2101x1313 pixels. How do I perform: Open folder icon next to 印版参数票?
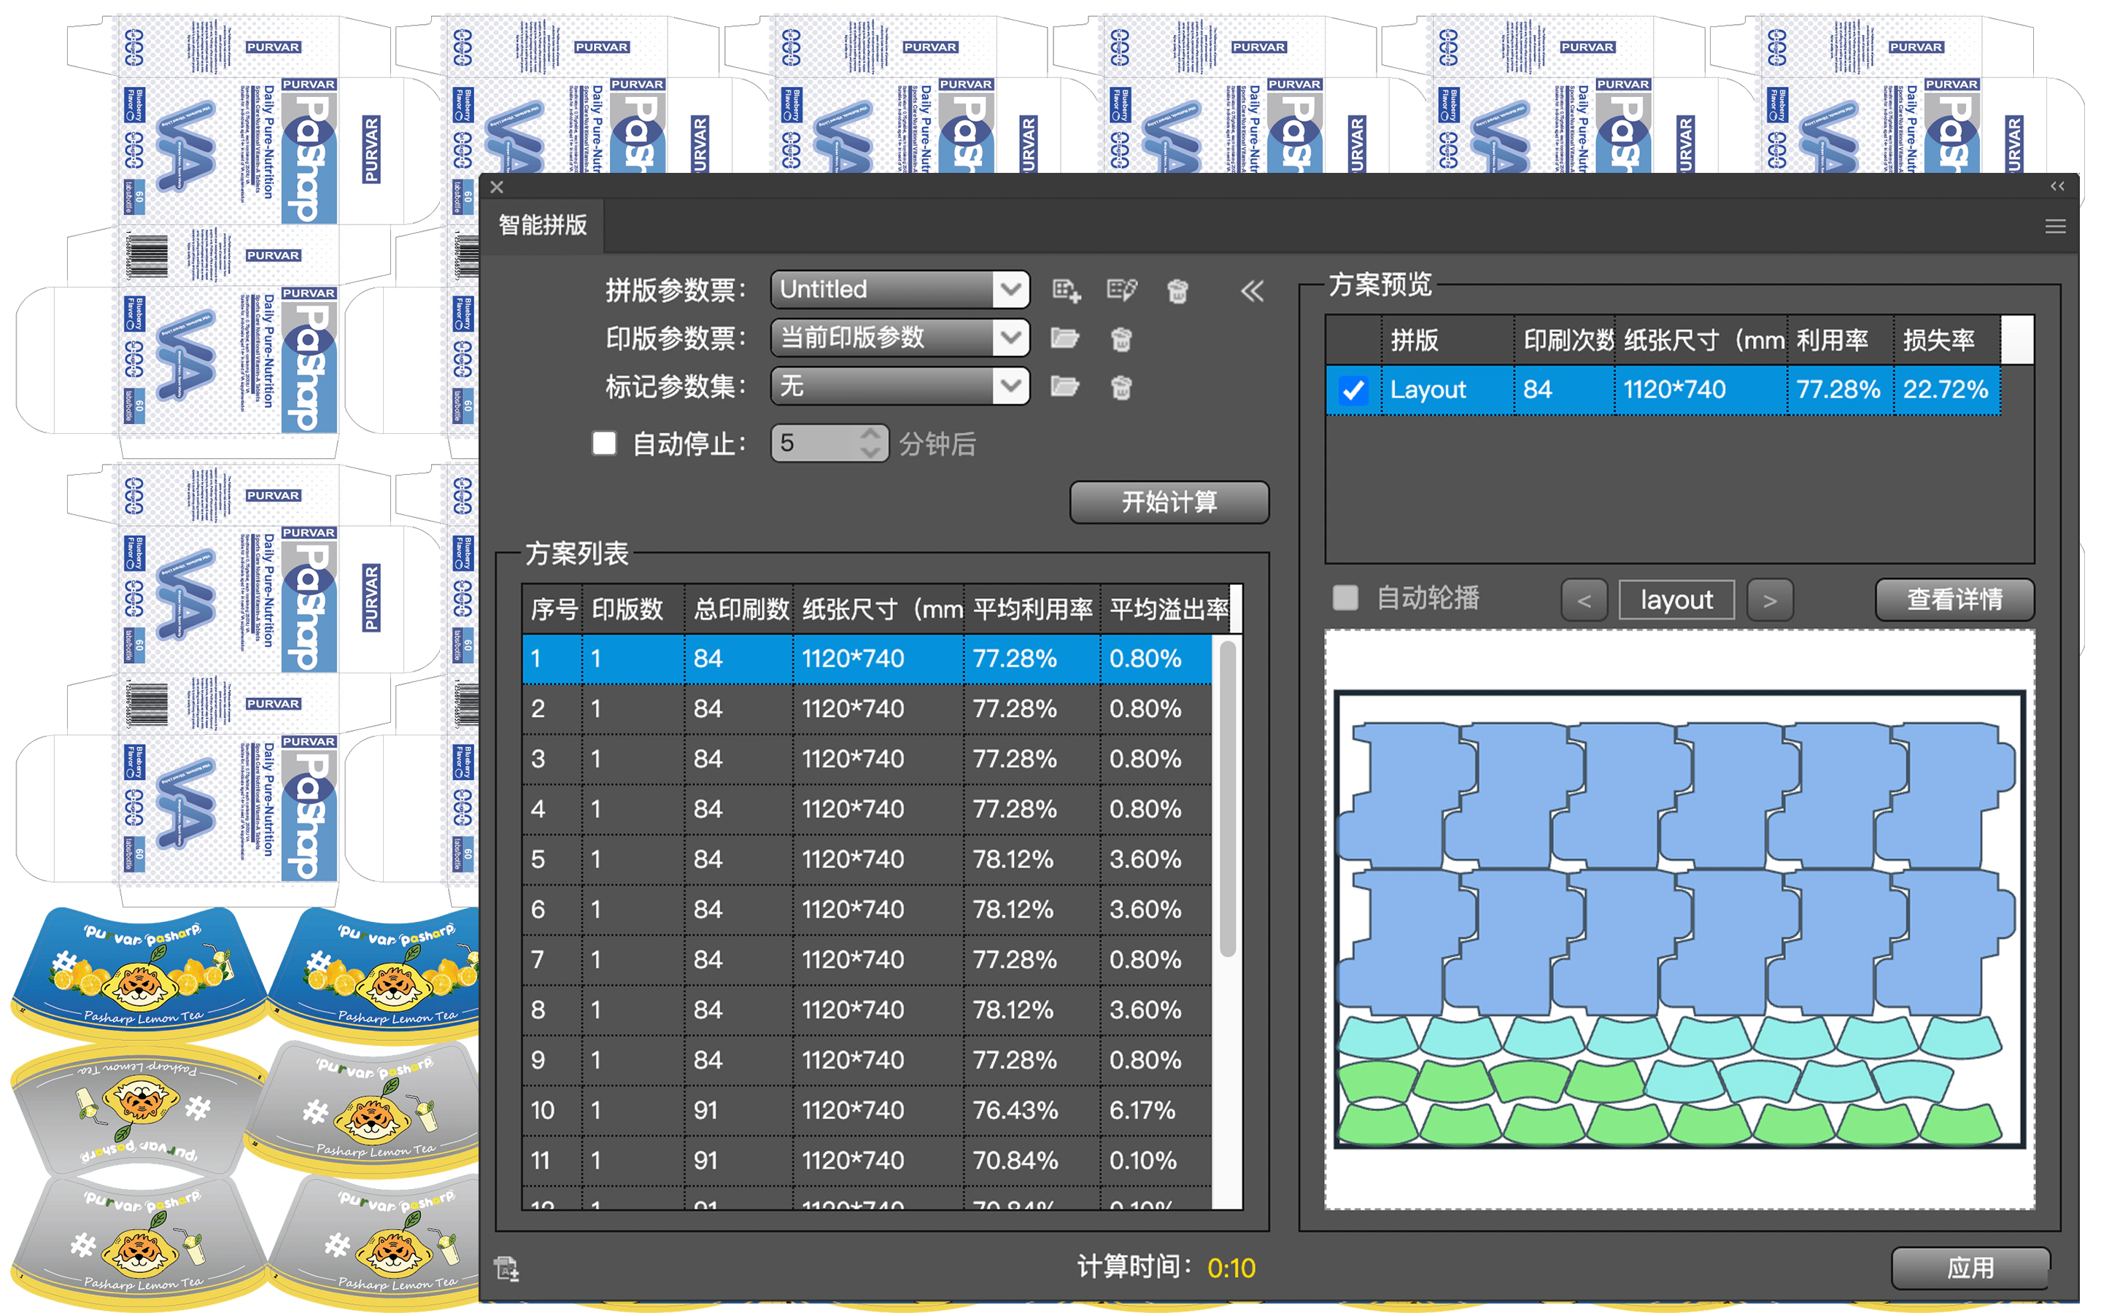[x=1065, y=338]
